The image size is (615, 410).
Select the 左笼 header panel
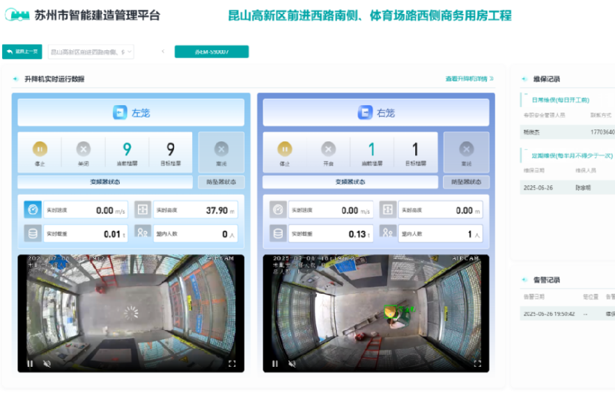click(x=131, y=112)
